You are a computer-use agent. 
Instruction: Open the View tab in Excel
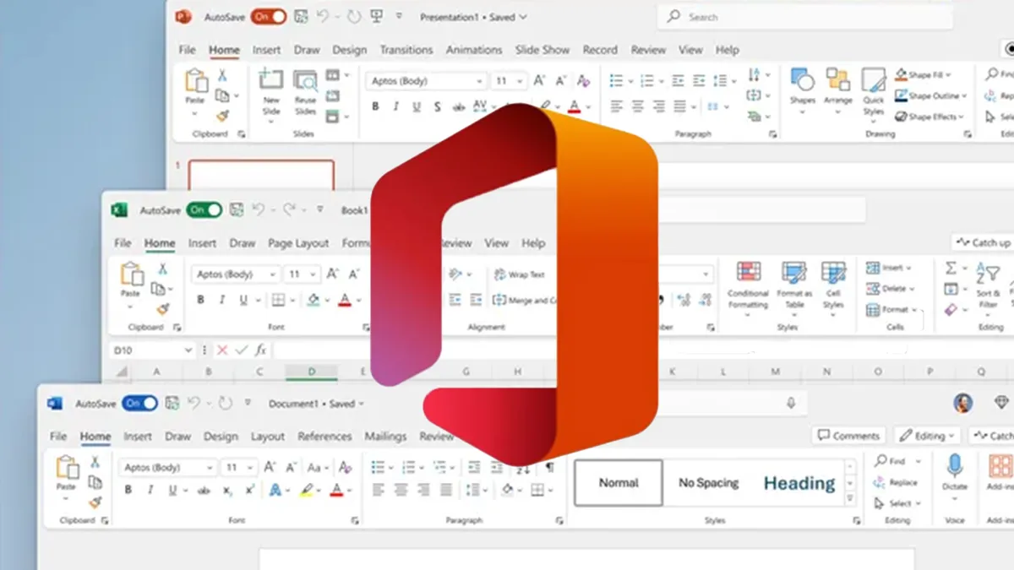(x=496, y=243)
